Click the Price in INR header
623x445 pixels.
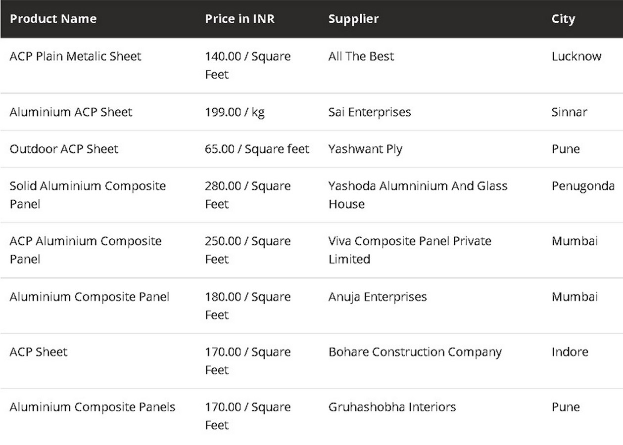click(240, 19)
